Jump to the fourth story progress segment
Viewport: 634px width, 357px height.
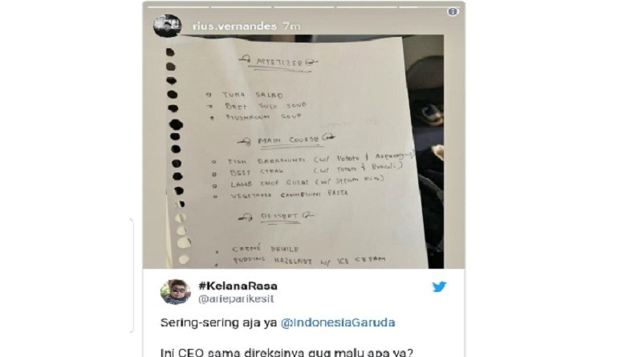coord(367,7)
